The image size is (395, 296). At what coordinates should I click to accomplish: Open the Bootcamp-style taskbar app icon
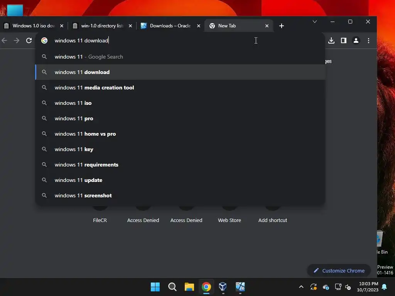coord(240,287)
